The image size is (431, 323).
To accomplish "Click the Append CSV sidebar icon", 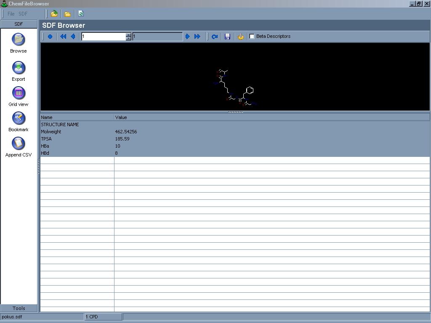I will [x=19, y=143].
